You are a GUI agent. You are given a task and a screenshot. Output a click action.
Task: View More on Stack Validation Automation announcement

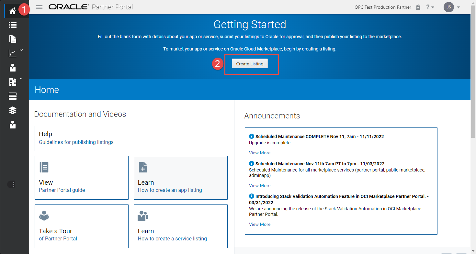point(260,224)
